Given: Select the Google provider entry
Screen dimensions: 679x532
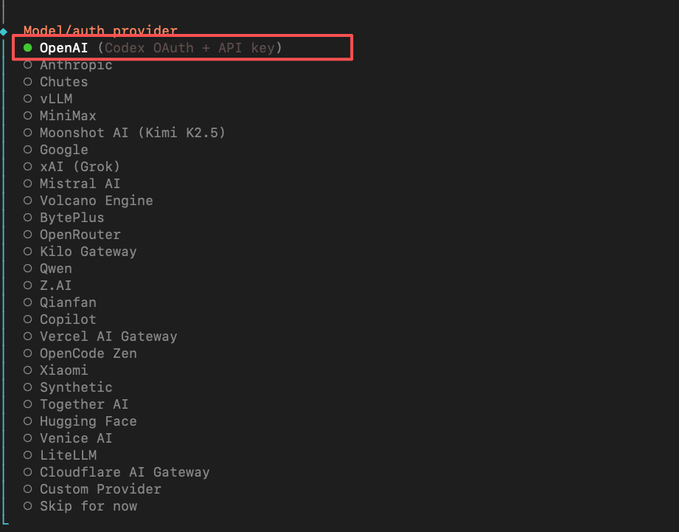Looking at the screenshot, I should click(63, 150).
